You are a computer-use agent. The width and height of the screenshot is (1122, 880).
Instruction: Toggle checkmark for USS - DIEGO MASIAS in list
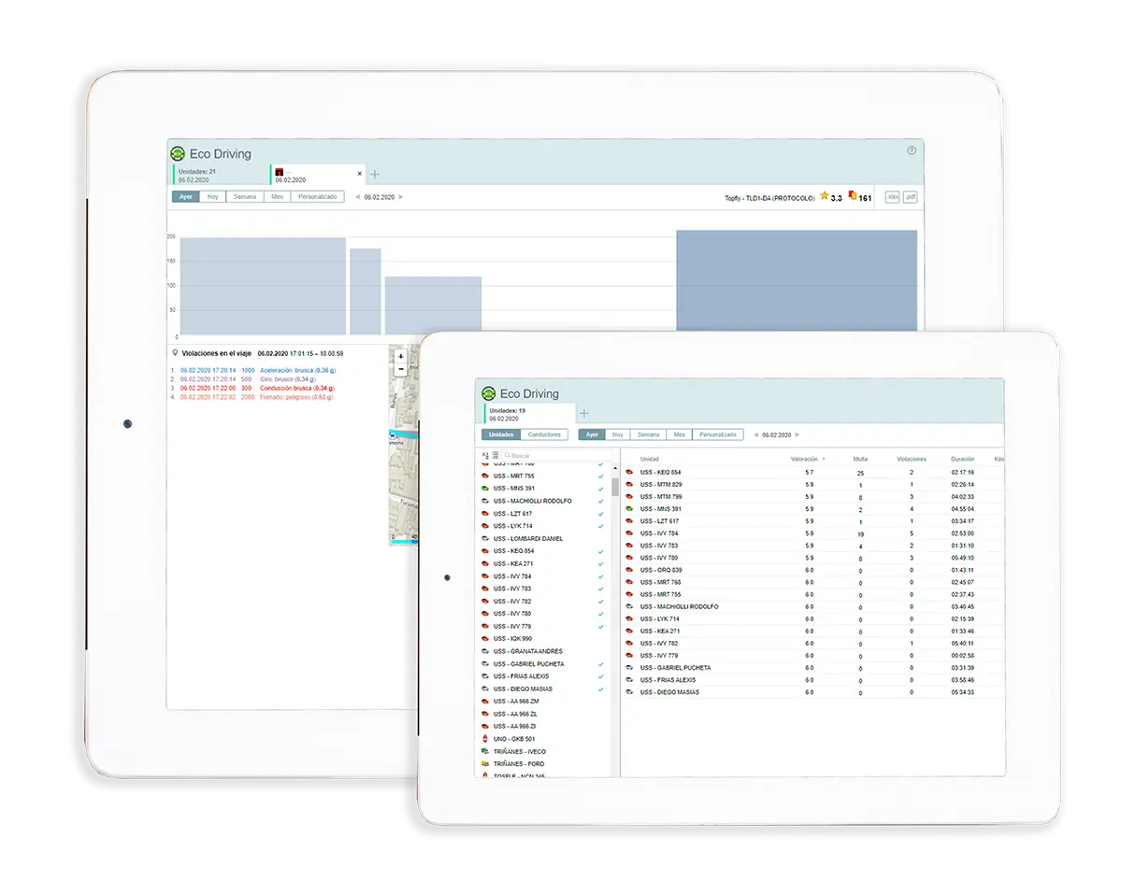coord(600,689)
